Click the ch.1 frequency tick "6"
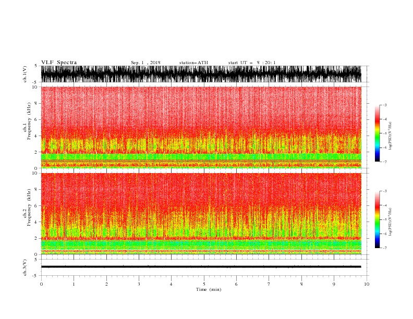 pos(36,119)
